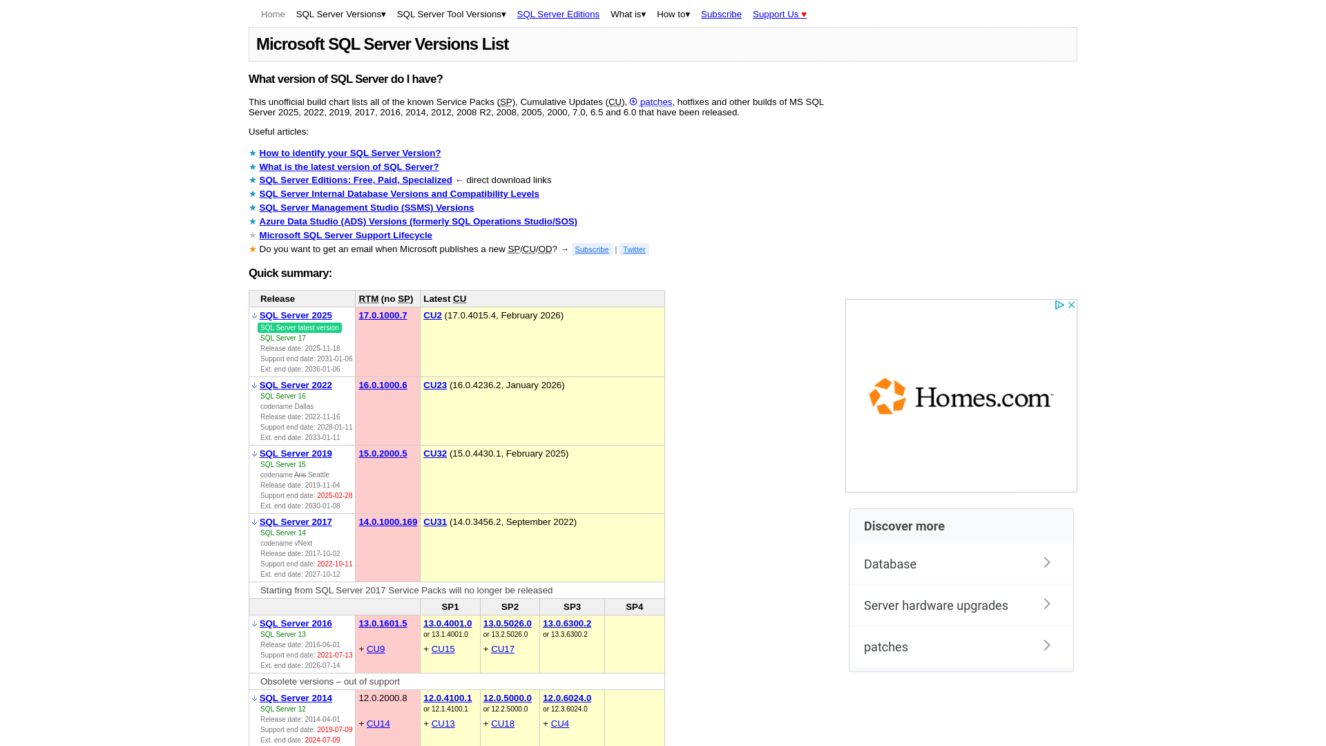Click the Twitter button

(634, 249)
